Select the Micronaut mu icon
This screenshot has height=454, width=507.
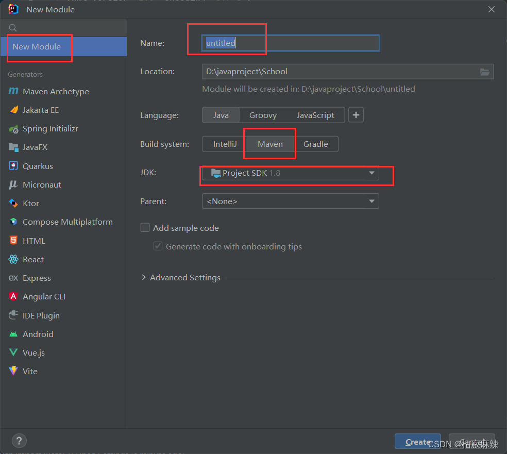(13, 184)
